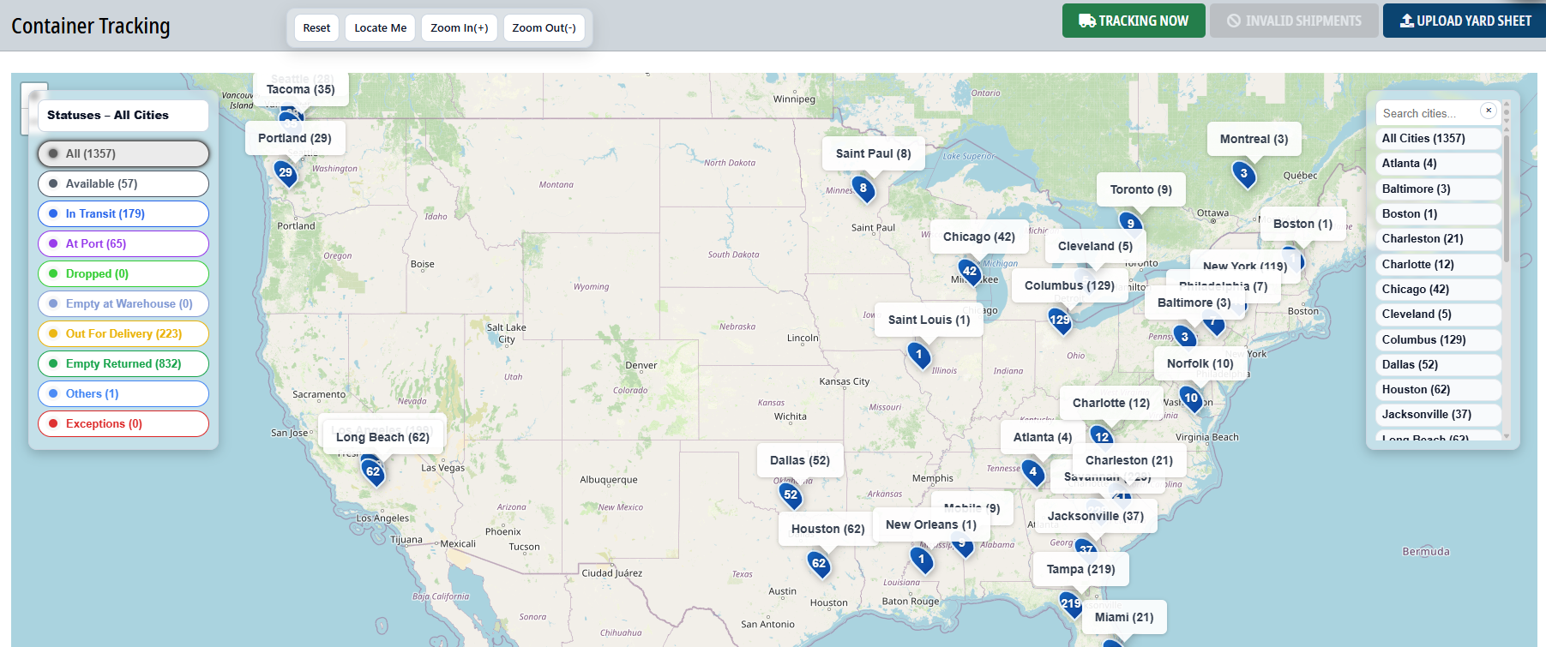Open the Long Beach (62) map label
The height and width of the screenshot is (647, 1546).
click(382, 437)
